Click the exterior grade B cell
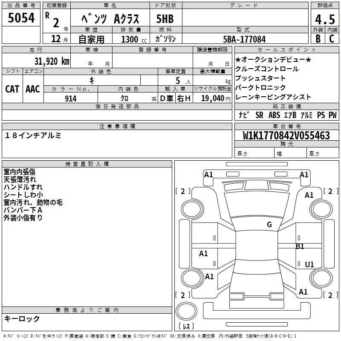341x341 pixels. click(318, 38)
